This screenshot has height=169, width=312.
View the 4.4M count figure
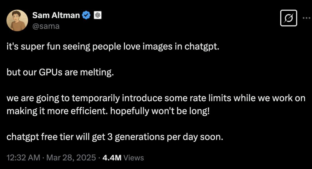point(112,158)
